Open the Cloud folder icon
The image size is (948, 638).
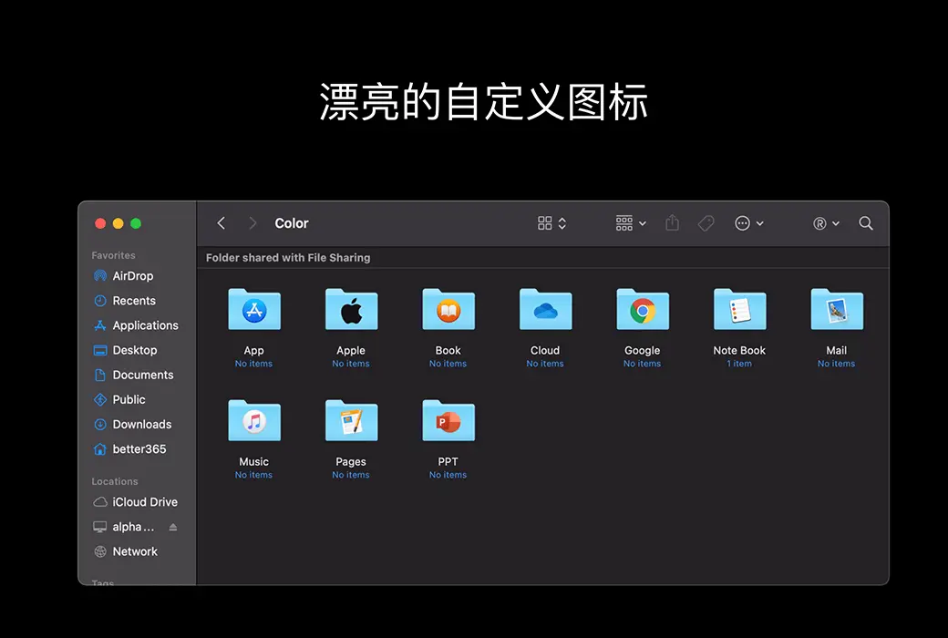(545, 309)
